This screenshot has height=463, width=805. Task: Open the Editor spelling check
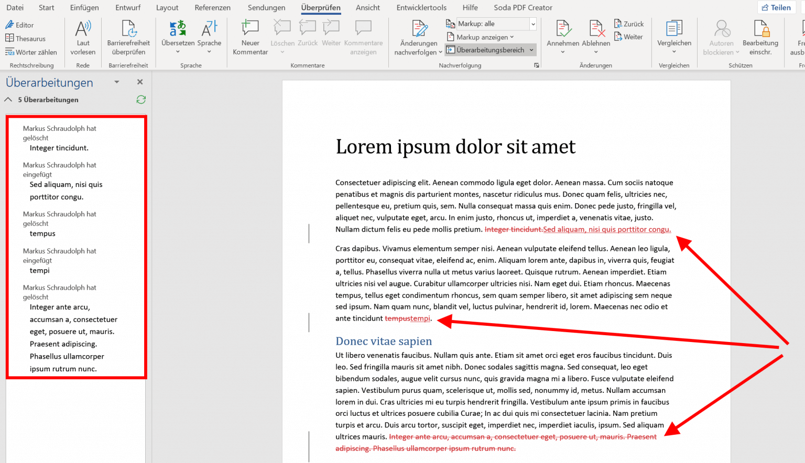pyautogui.click(x=19, y=25)
